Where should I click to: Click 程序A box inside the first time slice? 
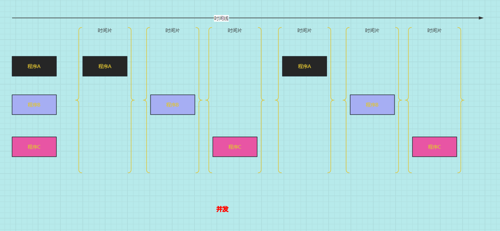[105, 66]
